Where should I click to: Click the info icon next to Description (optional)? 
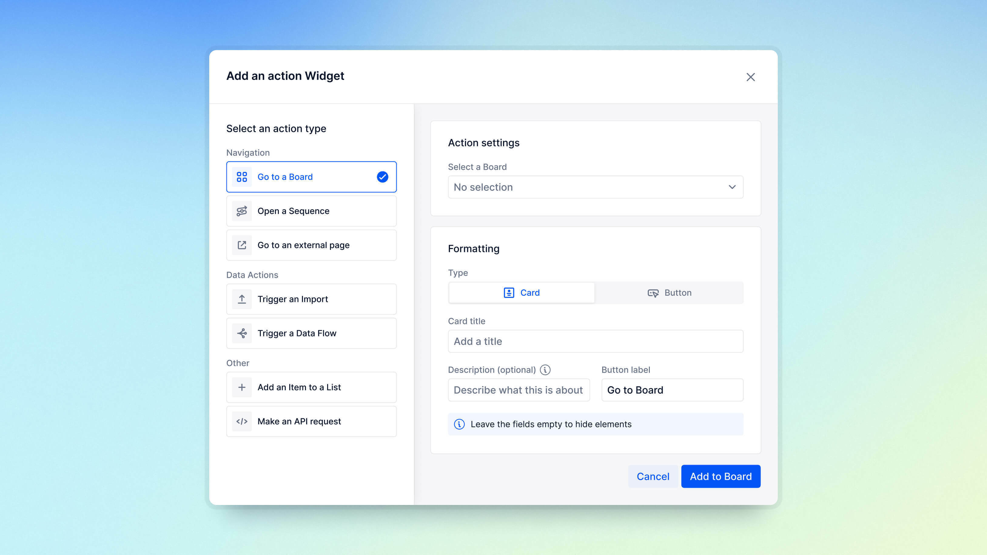tap(545, 369)
